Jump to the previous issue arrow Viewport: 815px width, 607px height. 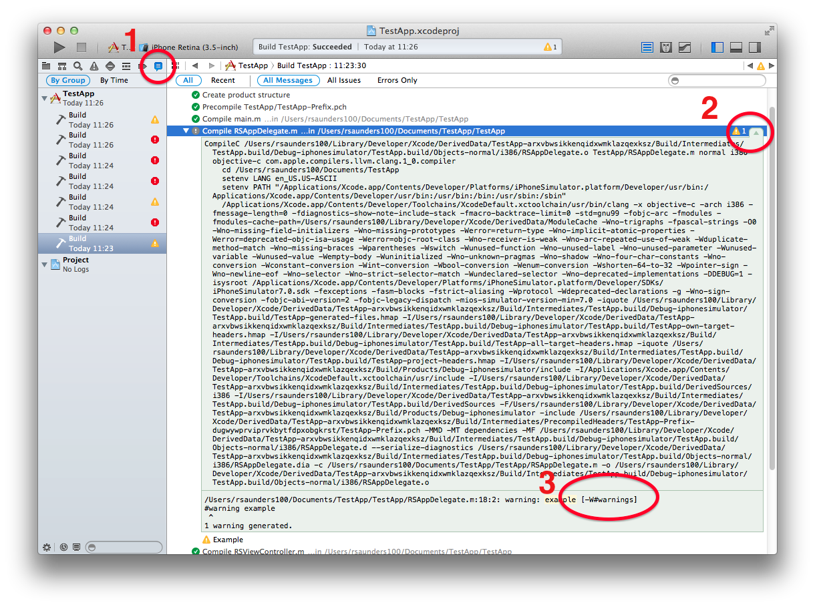click(750, 65)
